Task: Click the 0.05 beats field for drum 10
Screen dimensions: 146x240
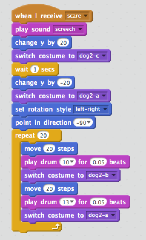Action: click(98, 162)
